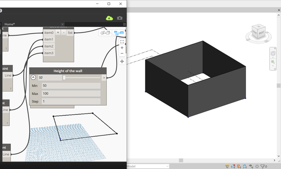Click the item2 input port
281x169 pixels.
point(49,46)
